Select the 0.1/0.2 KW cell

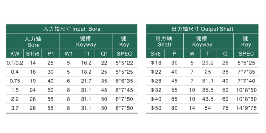15,63
